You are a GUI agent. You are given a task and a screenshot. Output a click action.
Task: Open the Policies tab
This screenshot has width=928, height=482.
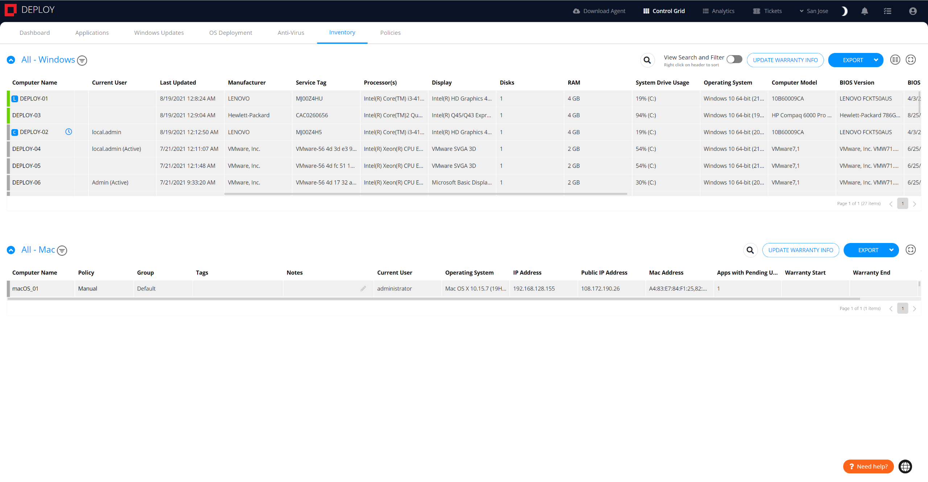point(390,33)
